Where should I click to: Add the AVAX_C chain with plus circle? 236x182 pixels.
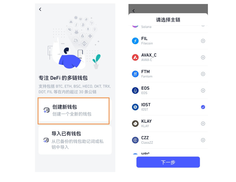click(x=203, y=57)
